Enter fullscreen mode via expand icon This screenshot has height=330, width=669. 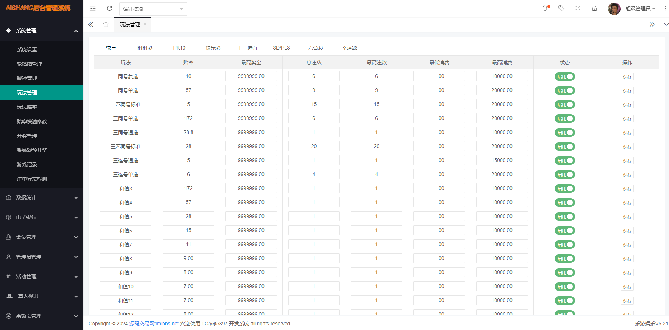click(x=578, y=8)
